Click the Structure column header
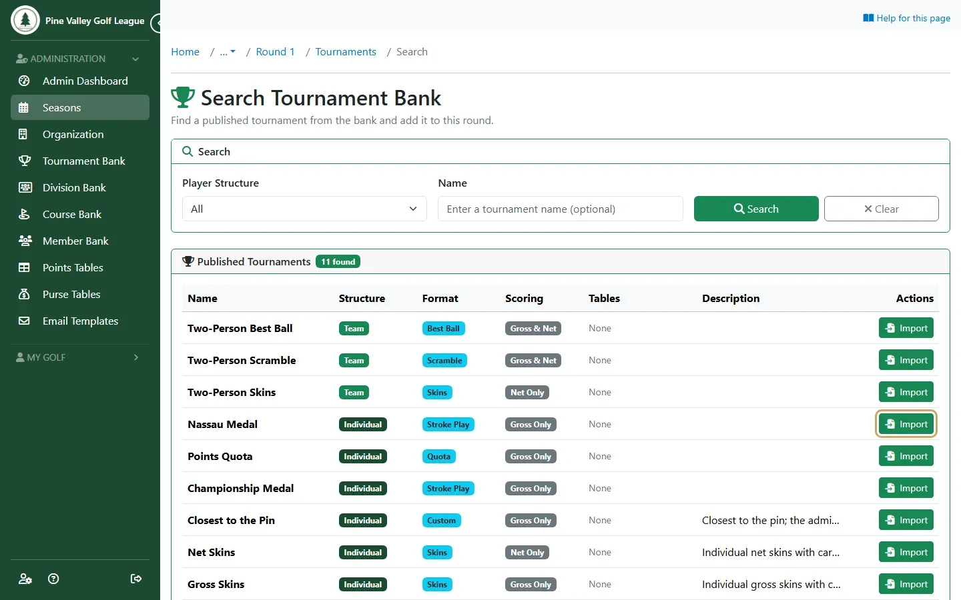The width and height of the screenshot is (961, 600). point(362,298)
